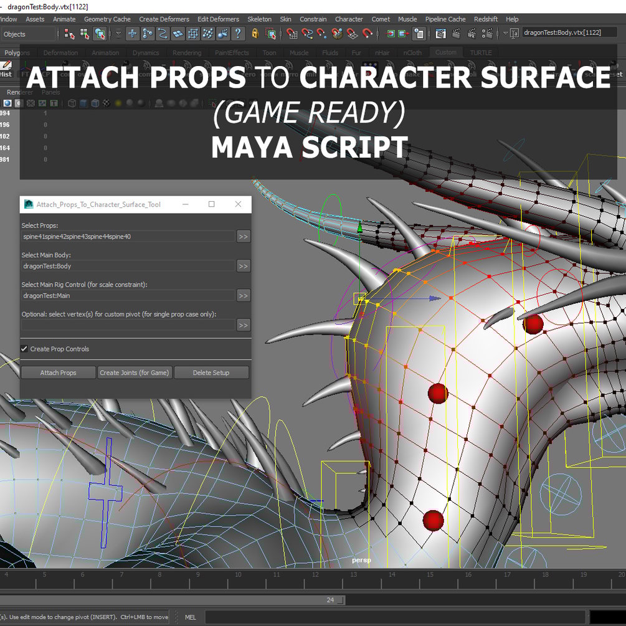Toggle Create Prop Controls checkbox
626x626 pixels.
25,349
